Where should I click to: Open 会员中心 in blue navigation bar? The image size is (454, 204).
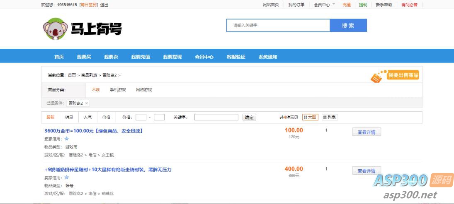[x=204, y=57]
